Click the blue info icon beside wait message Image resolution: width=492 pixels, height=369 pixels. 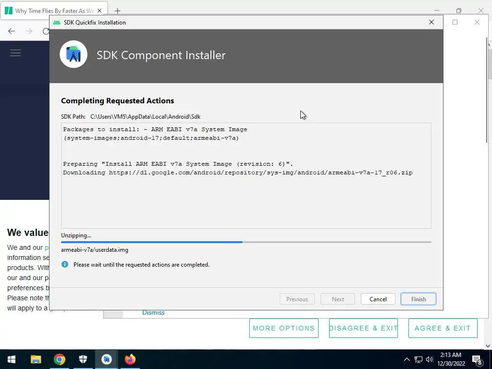[x=65, y=264]
